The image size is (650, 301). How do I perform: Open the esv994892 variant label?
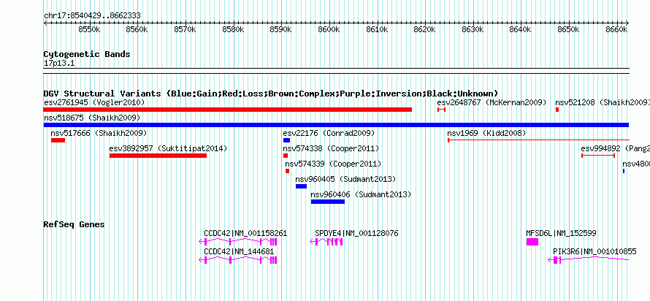[x=615, y=148]
